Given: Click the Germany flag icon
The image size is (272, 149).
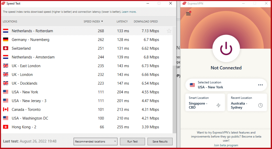Looking at the screenshot, I should pos(6,40).
